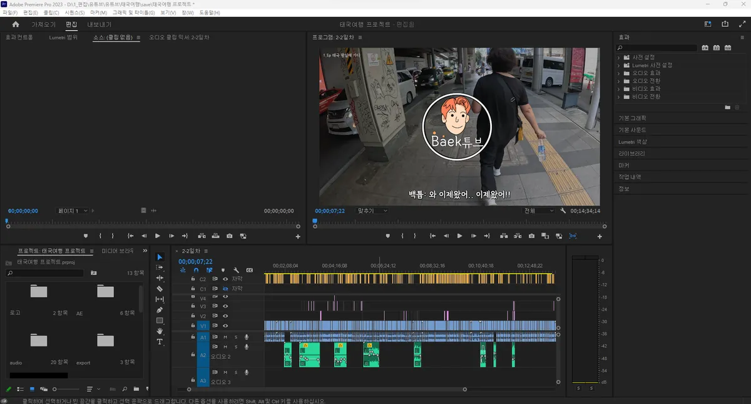Screen dimensions: 751x404
Task: Toggle snap in timeline magnet icon
Action: [197, 270]
